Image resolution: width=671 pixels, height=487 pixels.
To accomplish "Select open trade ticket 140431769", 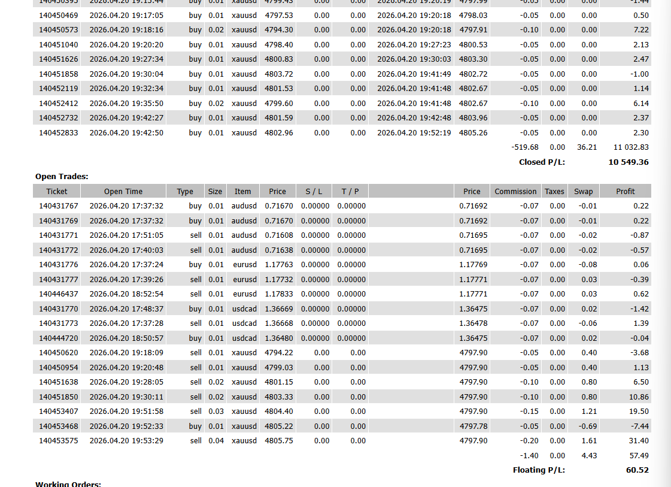I will point(59,220).
